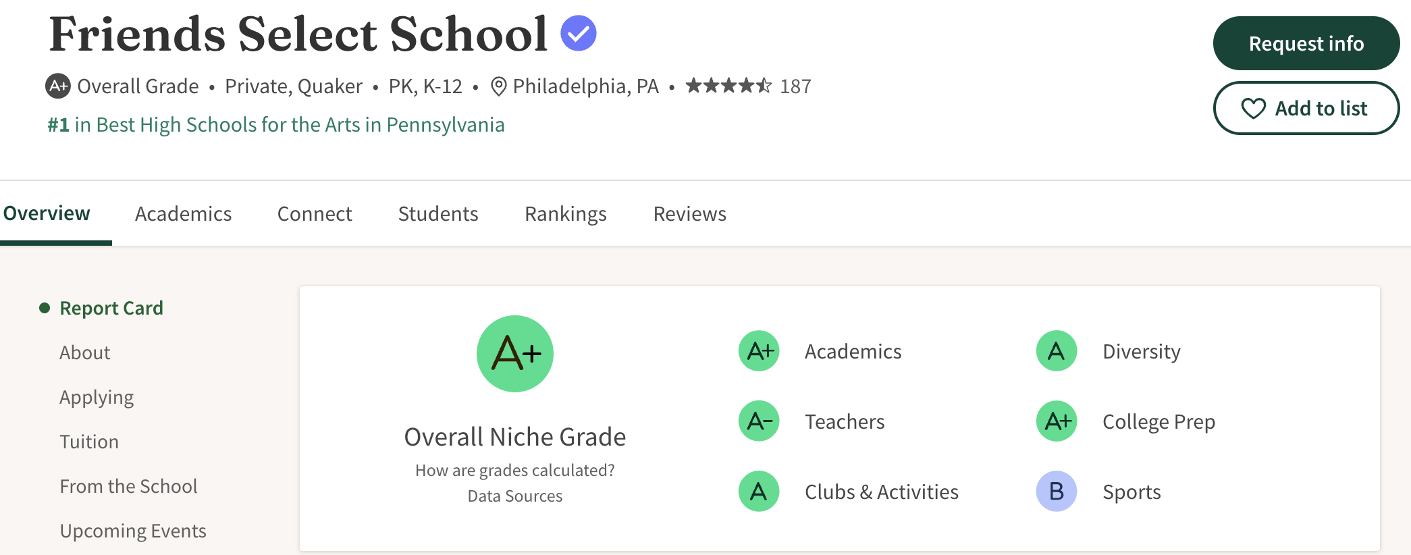
Task: Select the A+ badge for Academics
Action: pos(759,350)
